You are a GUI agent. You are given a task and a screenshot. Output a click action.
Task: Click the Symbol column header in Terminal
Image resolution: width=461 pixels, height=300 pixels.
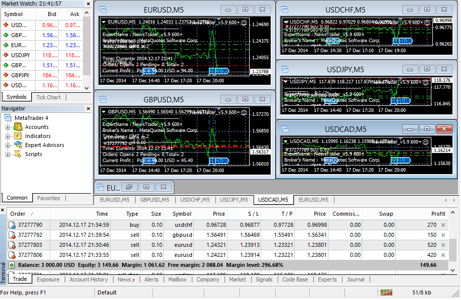click(x=182, y=214)
